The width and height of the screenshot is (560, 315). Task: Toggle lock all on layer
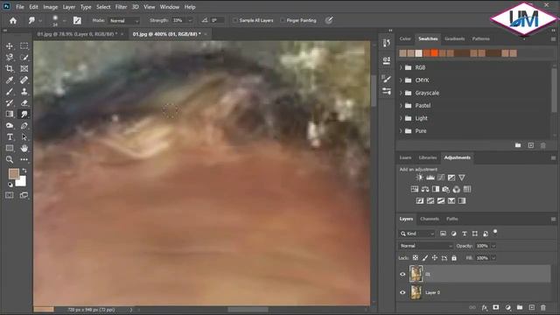click(454, 258)
